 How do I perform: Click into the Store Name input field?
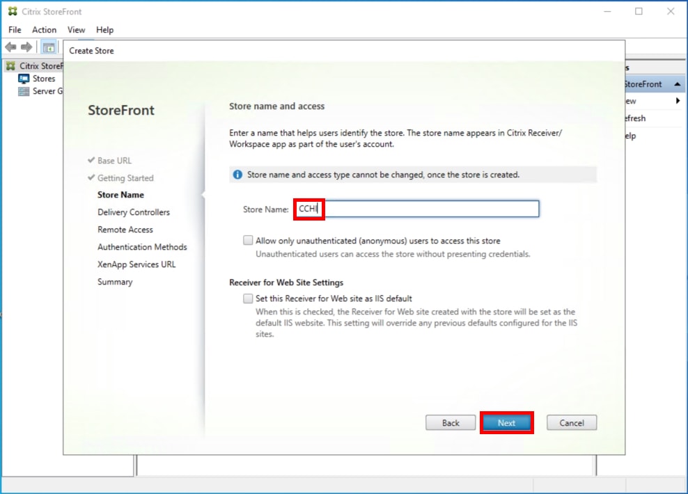416,209
